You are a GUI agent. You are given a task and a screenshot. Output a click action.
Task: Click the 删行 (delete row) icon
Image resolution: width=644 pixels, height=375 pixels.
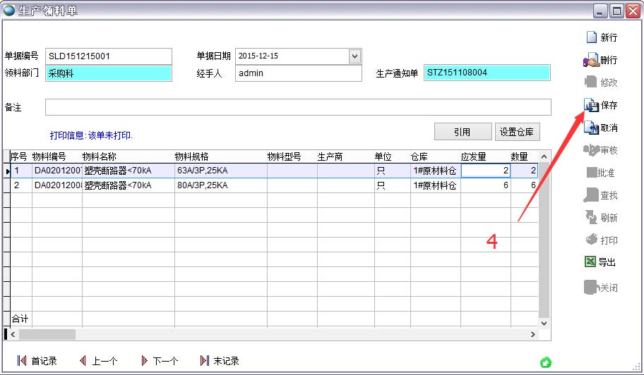click(x=591, y=60)
